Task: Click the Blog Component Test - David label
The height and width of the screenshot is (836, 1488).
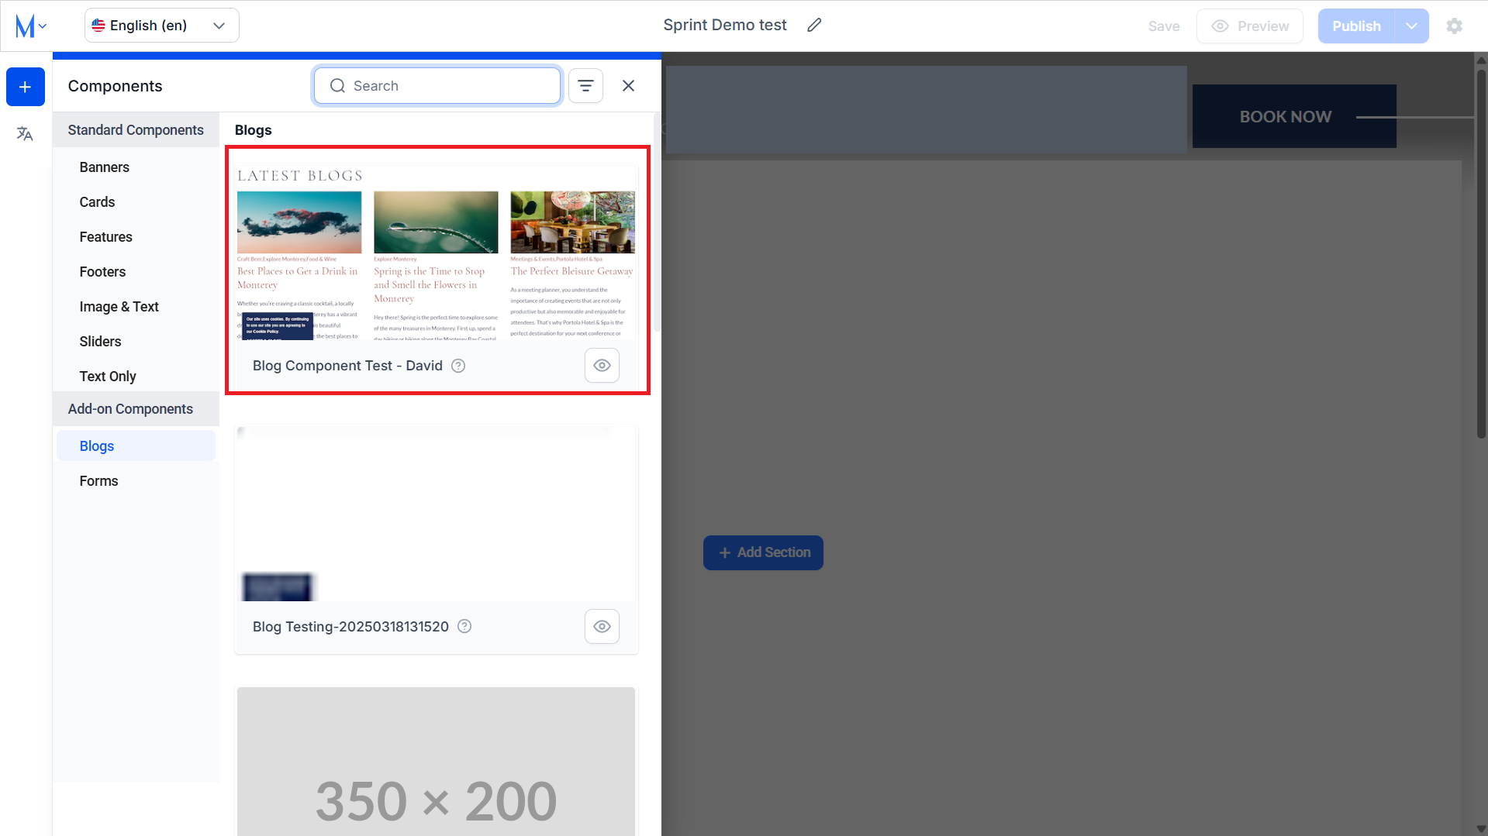Action: 347,366
